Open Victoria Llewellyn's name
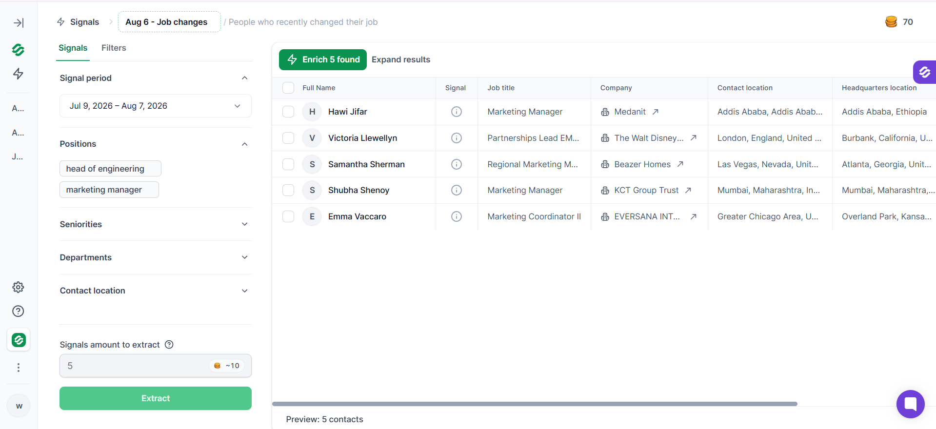Image resolution: width=936 pixels, height=429 pixels. coord(362,138)
